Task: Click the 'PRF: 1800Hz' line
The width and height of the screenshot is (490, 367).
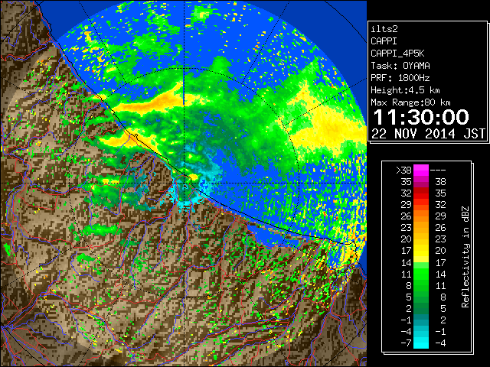Action: click(400, 78)
